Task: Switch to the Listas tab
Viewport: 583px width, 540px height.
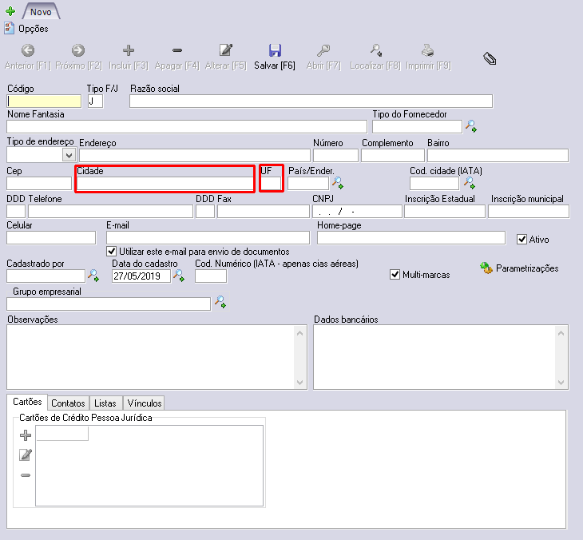Action: [x=105, y=403]
